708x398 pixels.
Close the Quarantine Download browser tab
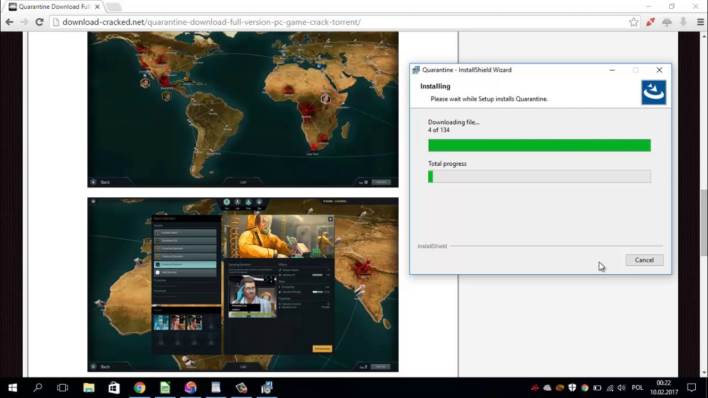coord(96,7)
